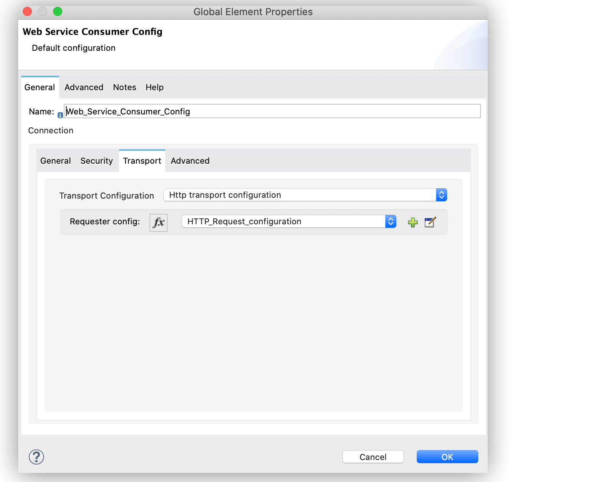Click the info icon beside Name field
The width and height of the screenshot is (606, 482).
pos(60,115)
